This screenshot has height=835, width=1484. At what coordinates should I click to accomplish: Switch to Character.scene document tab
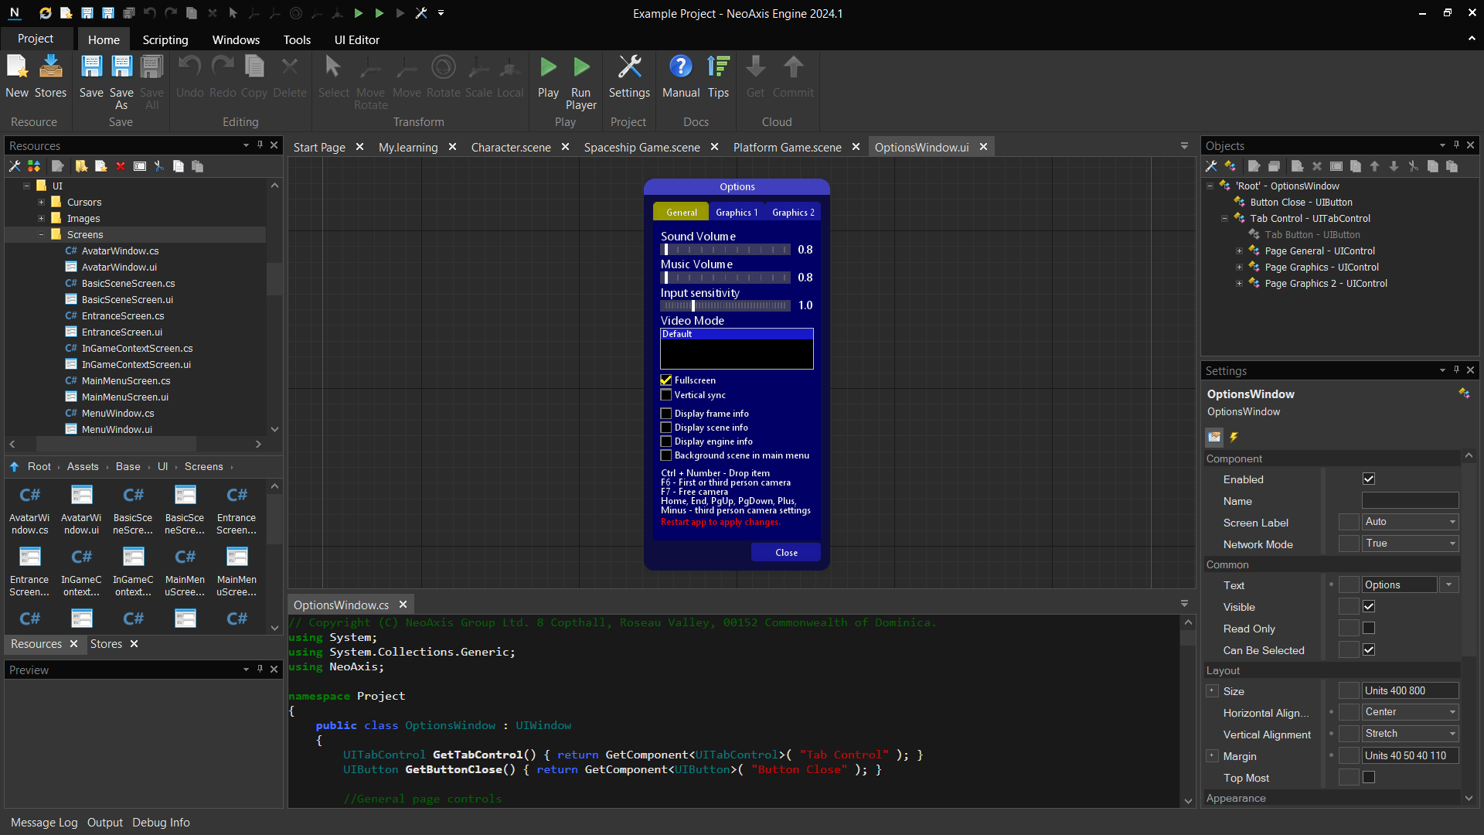click(x=510, y=147)
